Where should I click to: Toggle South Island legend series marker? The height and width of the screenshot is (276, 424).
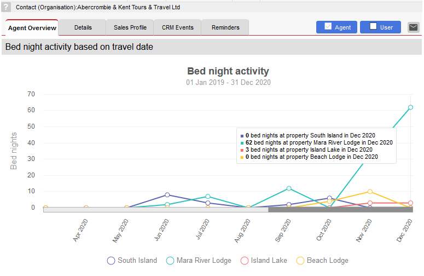111,261
